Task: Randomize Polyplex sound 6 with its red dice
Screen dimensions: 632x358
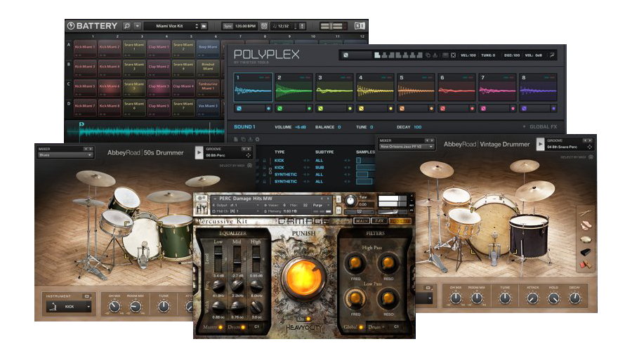Action: [442, 108]
